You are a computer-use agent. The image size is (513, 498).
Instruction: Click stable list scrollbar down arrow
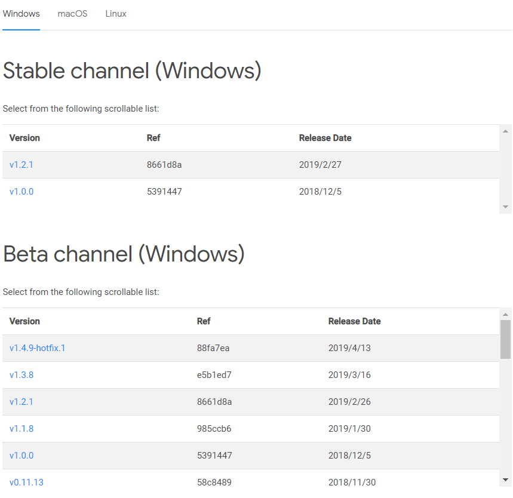point(505,207)
